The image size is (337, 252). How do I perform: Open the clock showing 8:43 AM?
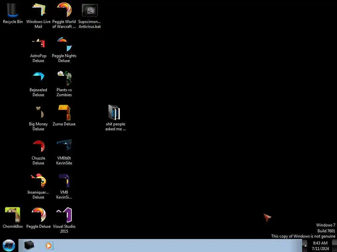click(320, 246)
